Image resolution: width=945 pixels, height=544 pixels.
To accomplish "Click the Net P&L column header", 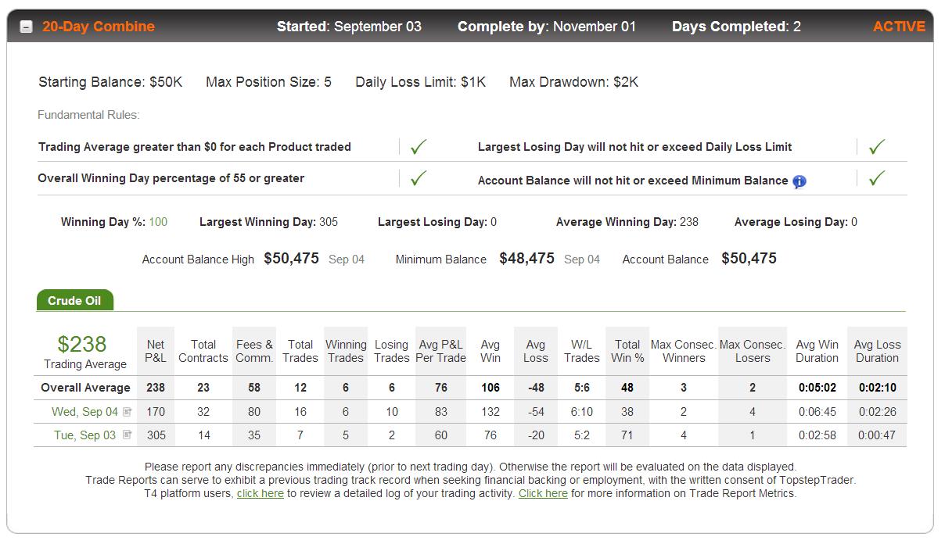I will (156, 351).
